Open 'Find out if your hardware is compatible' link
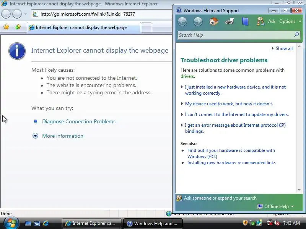Screen dimensions: 306x229 [231, 153]
